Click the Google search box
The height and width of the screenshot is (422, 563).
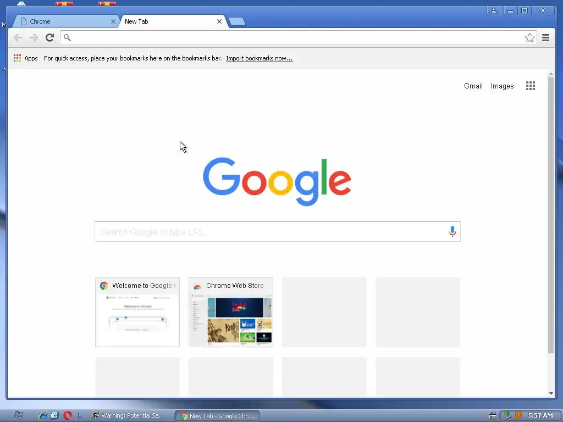tap(277, 231)
